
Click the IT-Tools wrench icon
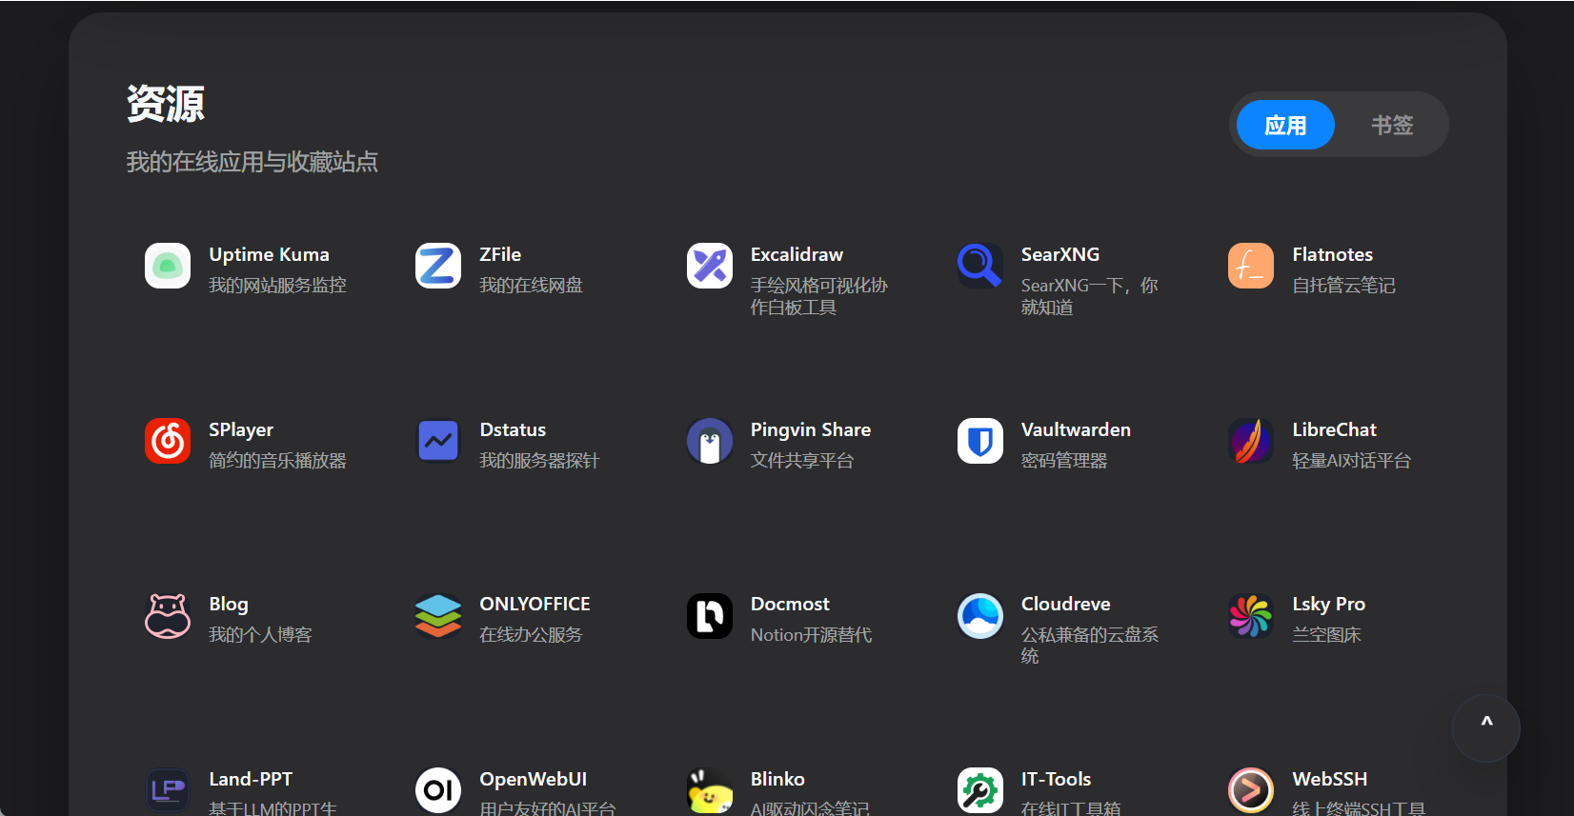tap(979, 790)
